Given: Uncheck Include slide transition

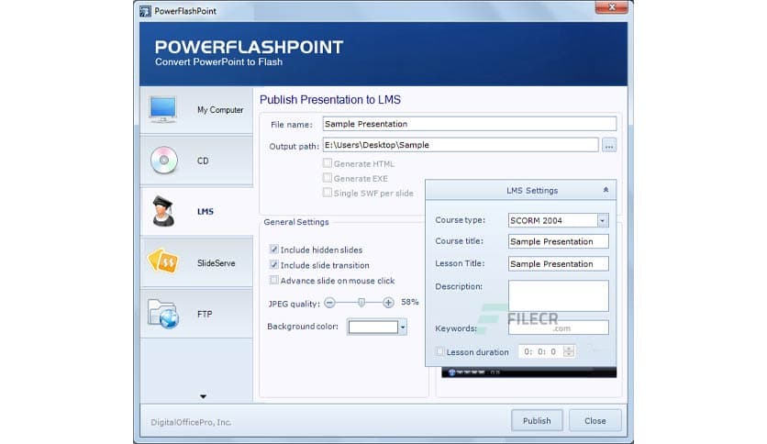Looking at the screenshot, I should (x=274, y=264).
